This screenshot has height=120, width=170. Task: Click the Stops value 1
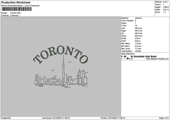pyautogui.click(x=135, y=23)
